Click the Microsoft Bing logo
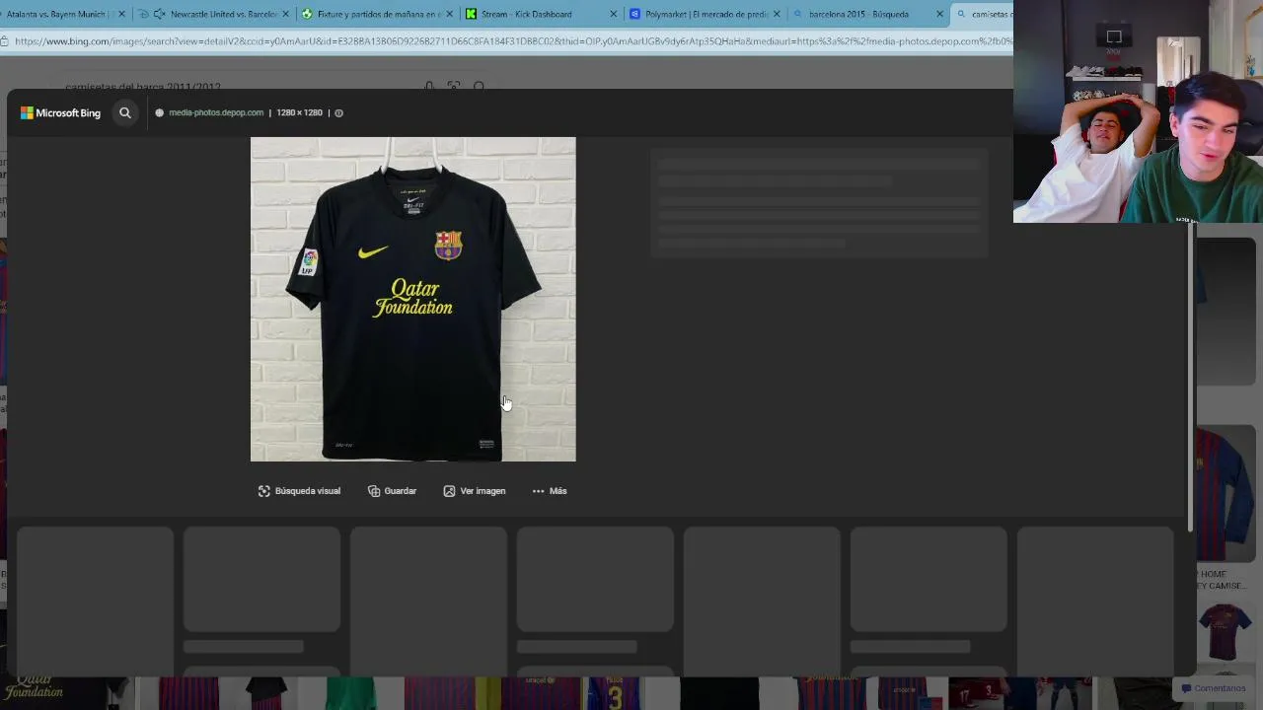 click(x=60, y=112)
